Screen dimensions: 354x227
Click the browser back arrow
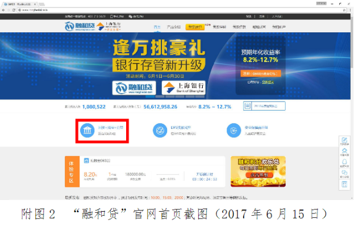click(x=3, y=10)
